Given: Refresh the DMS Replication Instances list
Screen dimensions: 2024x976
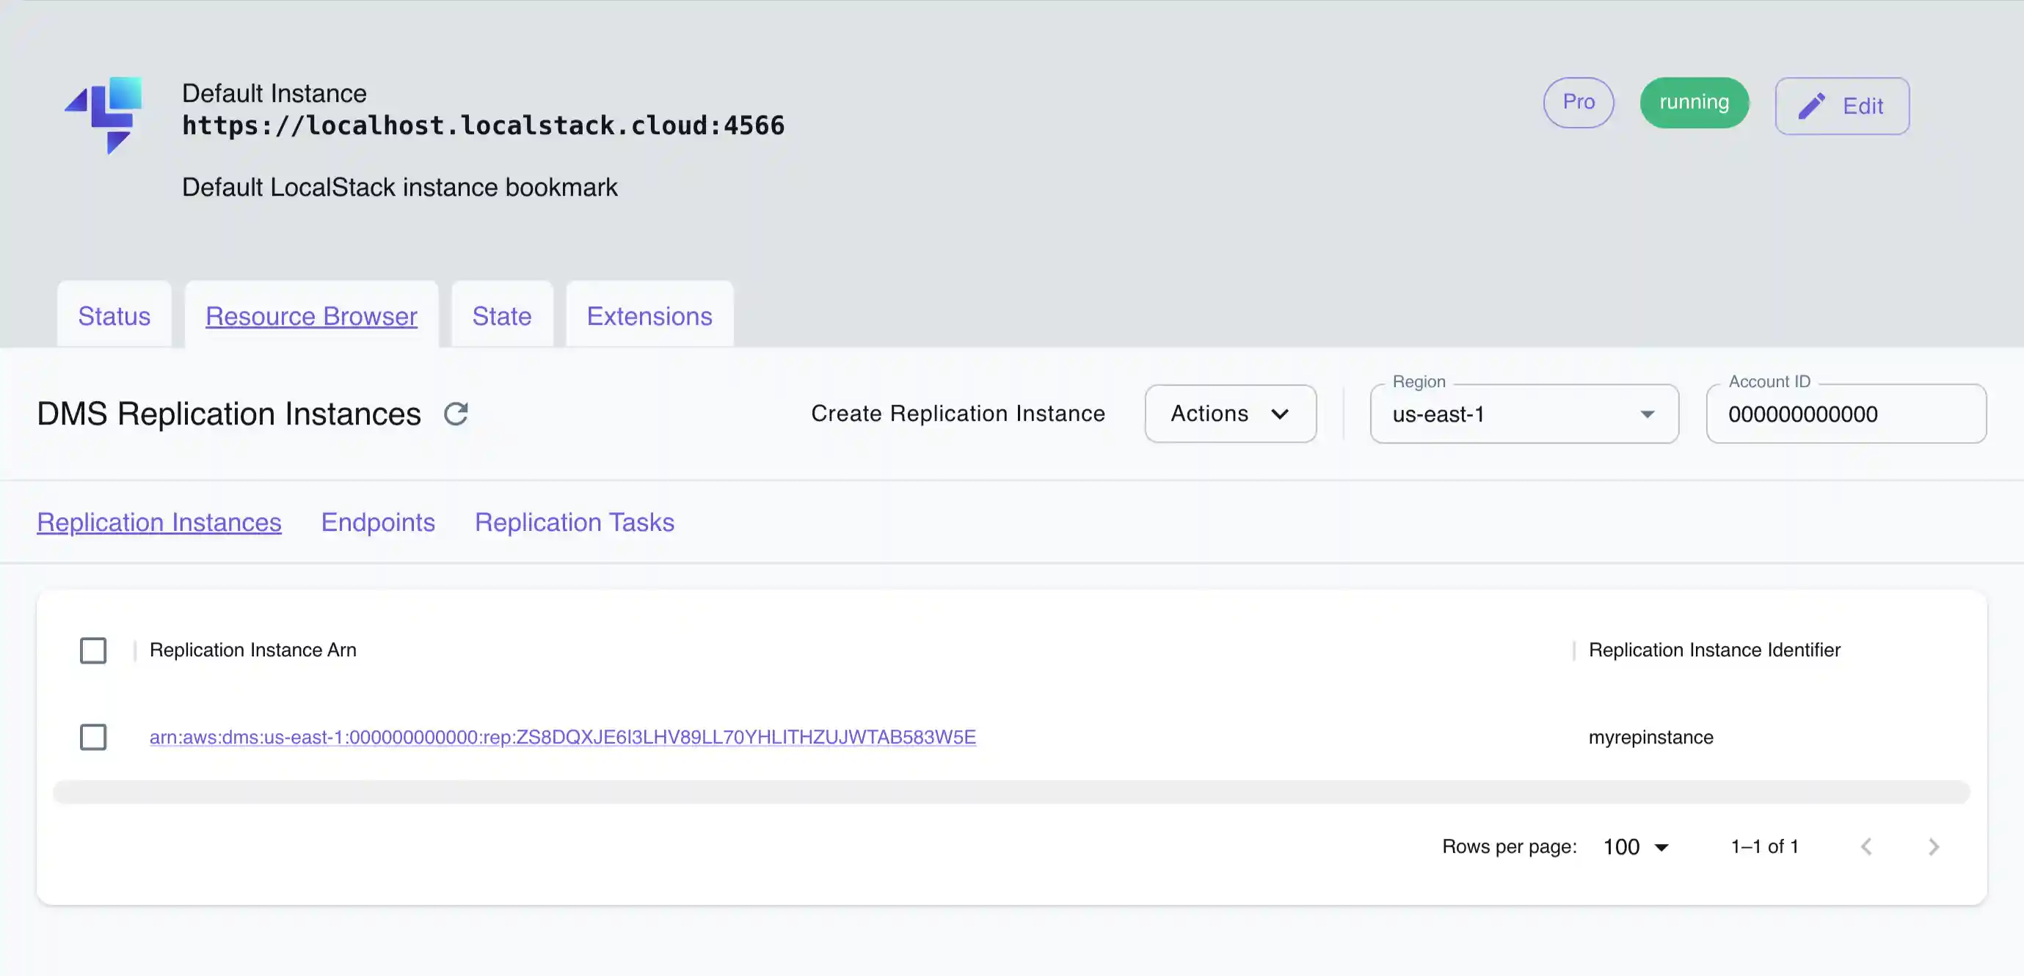Looking at the screenshot, I should tap(456, 414).
